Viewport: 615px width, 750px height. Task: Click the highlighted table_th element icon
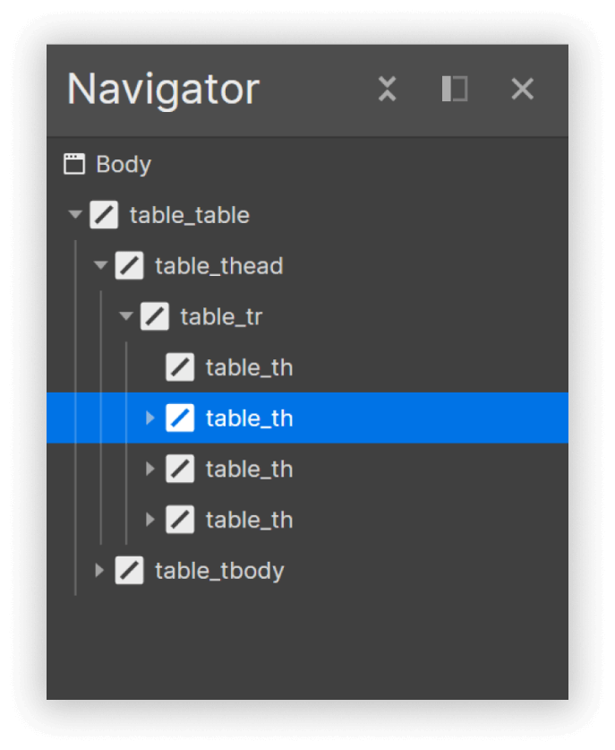point(180,418)
